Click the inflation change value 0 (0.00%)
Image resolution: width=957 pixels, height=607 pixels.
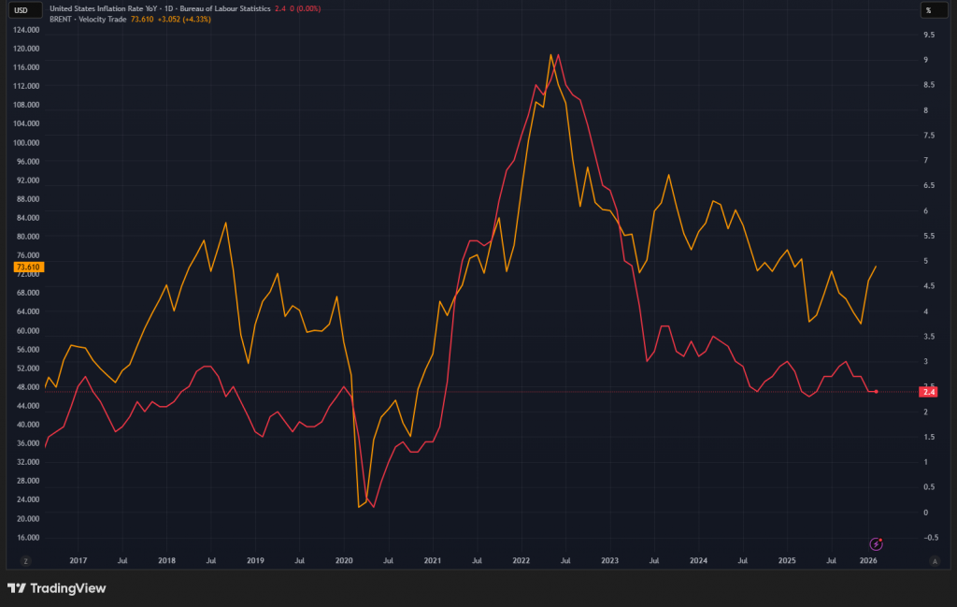point(304,7)
